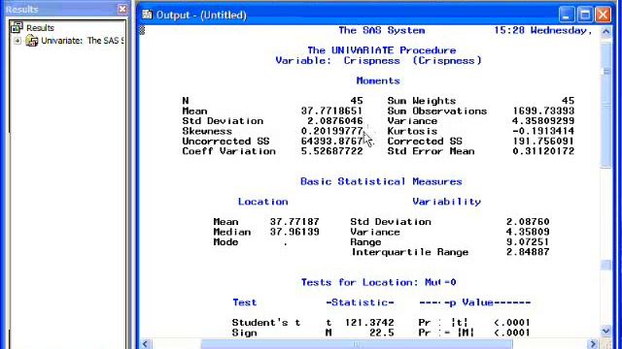Click the Kurtosis value -0.1913414
This screenshot has width=622, height=349.
point(543,131)
